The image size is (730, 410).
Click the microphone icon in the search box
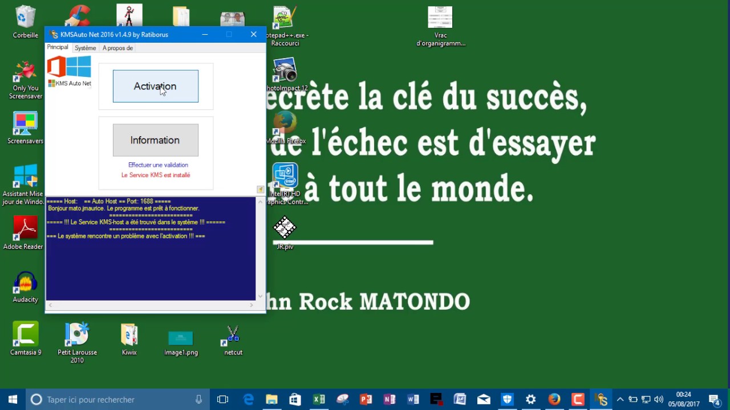point(198,400)
